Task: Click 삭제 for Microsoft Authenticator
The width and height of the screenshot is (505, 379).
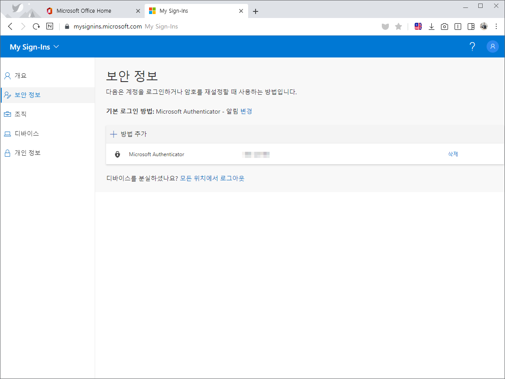Action: 453,154
